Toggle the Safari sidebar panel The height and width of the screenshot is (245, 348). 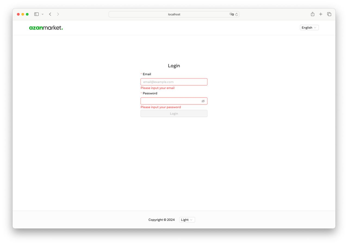[x=36, y=14]
